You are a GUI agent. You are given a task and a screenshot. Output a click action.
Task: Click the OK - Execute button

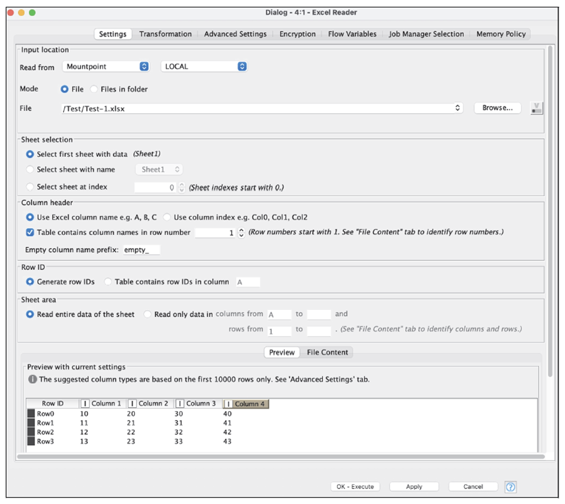[x=355, y=487]
